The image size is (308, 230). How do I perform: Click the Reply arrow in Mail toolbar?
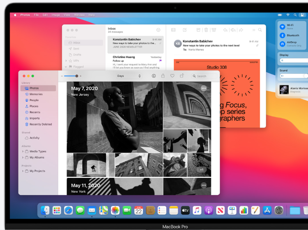pos(225,30)
